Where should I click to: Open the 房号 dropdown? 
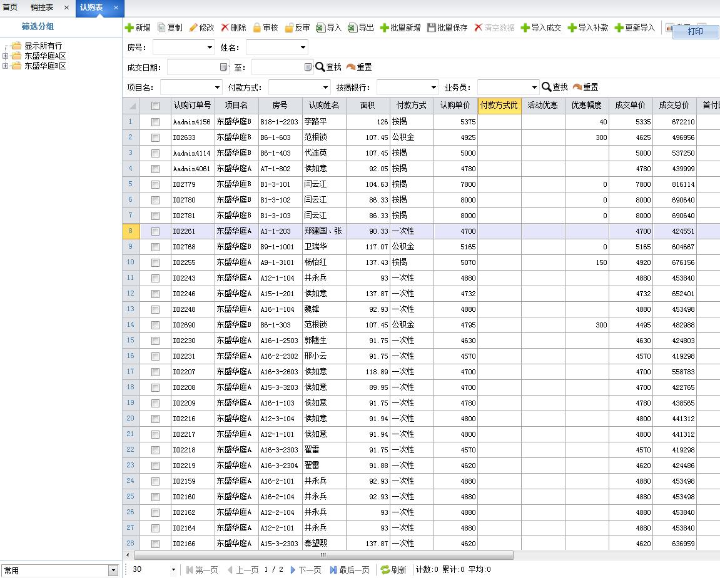210,47
